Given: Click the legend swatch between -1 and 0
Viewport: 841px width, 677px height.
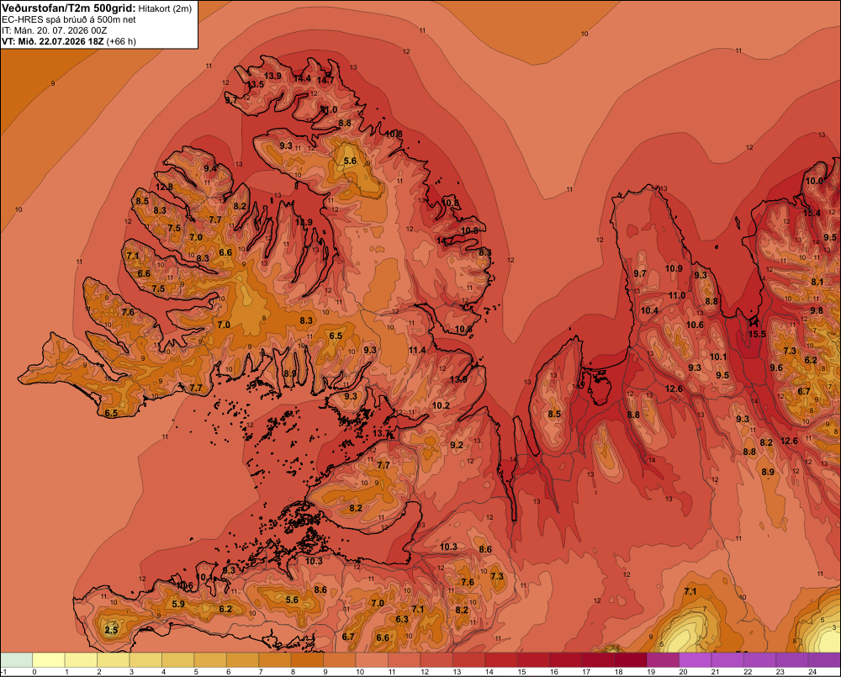Looking at the screenshot, I should tap(17, 659).
